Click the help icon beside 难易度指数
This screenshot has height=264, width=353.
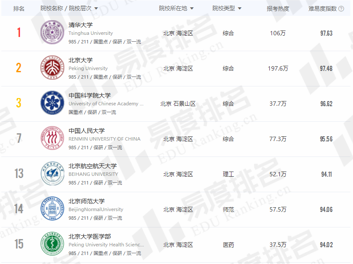341,9
